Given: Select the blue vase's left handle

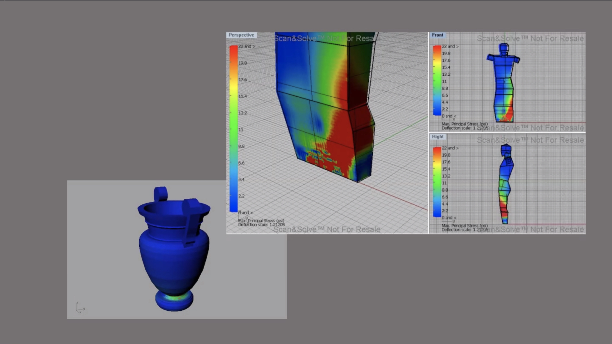Looking at the screenshot, I should pos(160,194).
